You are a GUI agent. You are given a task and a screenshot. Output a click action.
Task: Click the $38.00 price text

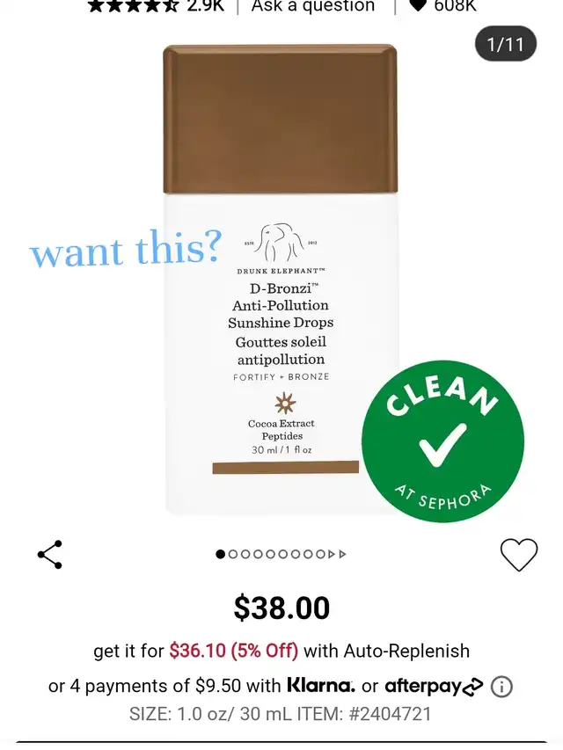click(281, 608)
